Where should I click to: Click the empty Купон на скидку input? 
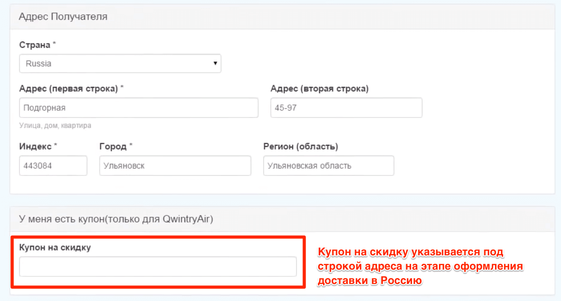pyautogui.click(x=158, y=267)
